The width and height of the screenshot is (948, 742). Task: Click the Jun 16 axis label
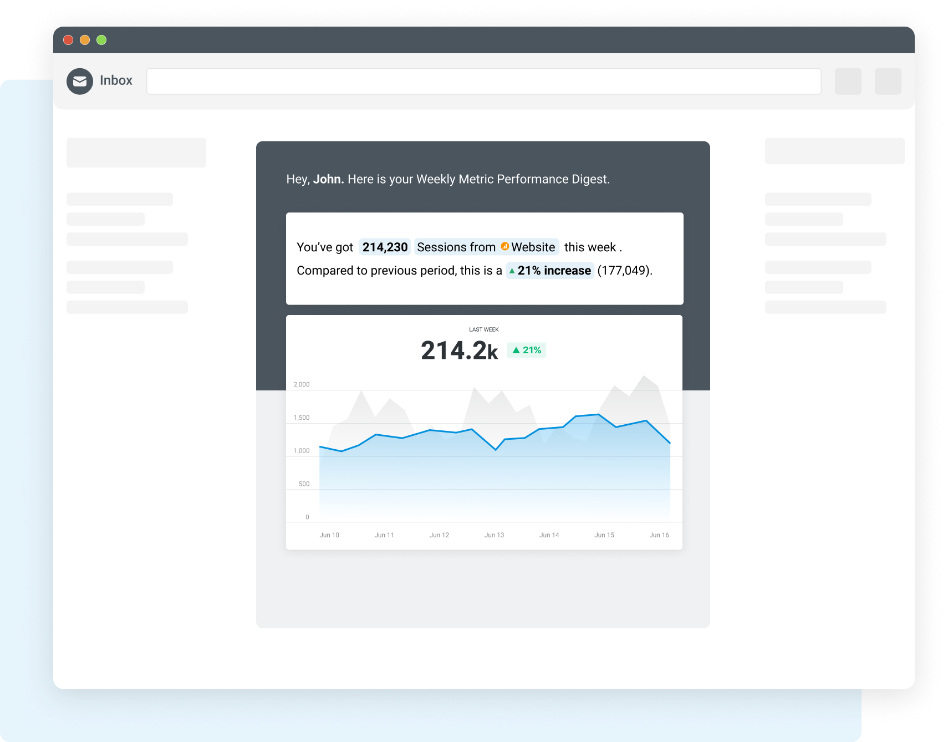point(659,535)
